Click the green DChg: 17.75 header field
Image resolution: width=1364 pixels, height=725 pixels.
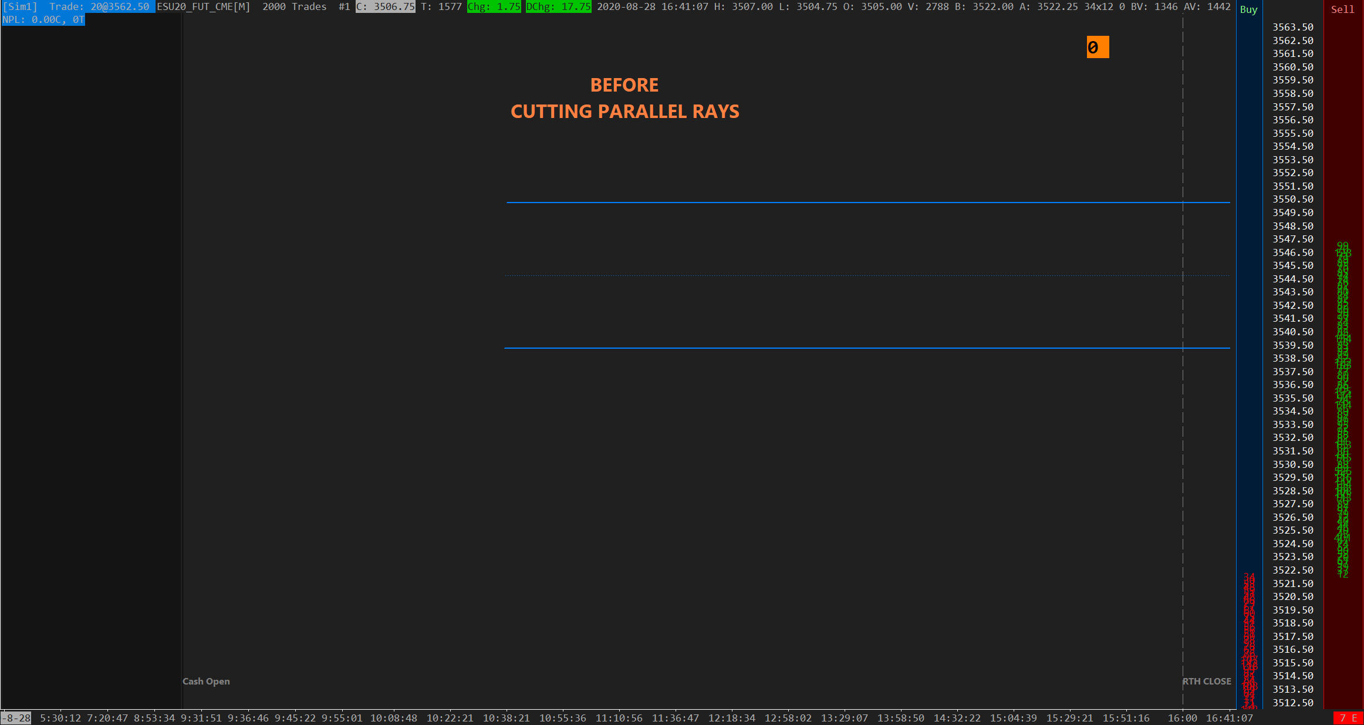pyautogui.click(x=558, y=6)
